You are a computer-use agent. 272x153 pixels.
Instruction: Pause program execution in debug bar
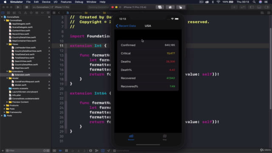[66, 151]
